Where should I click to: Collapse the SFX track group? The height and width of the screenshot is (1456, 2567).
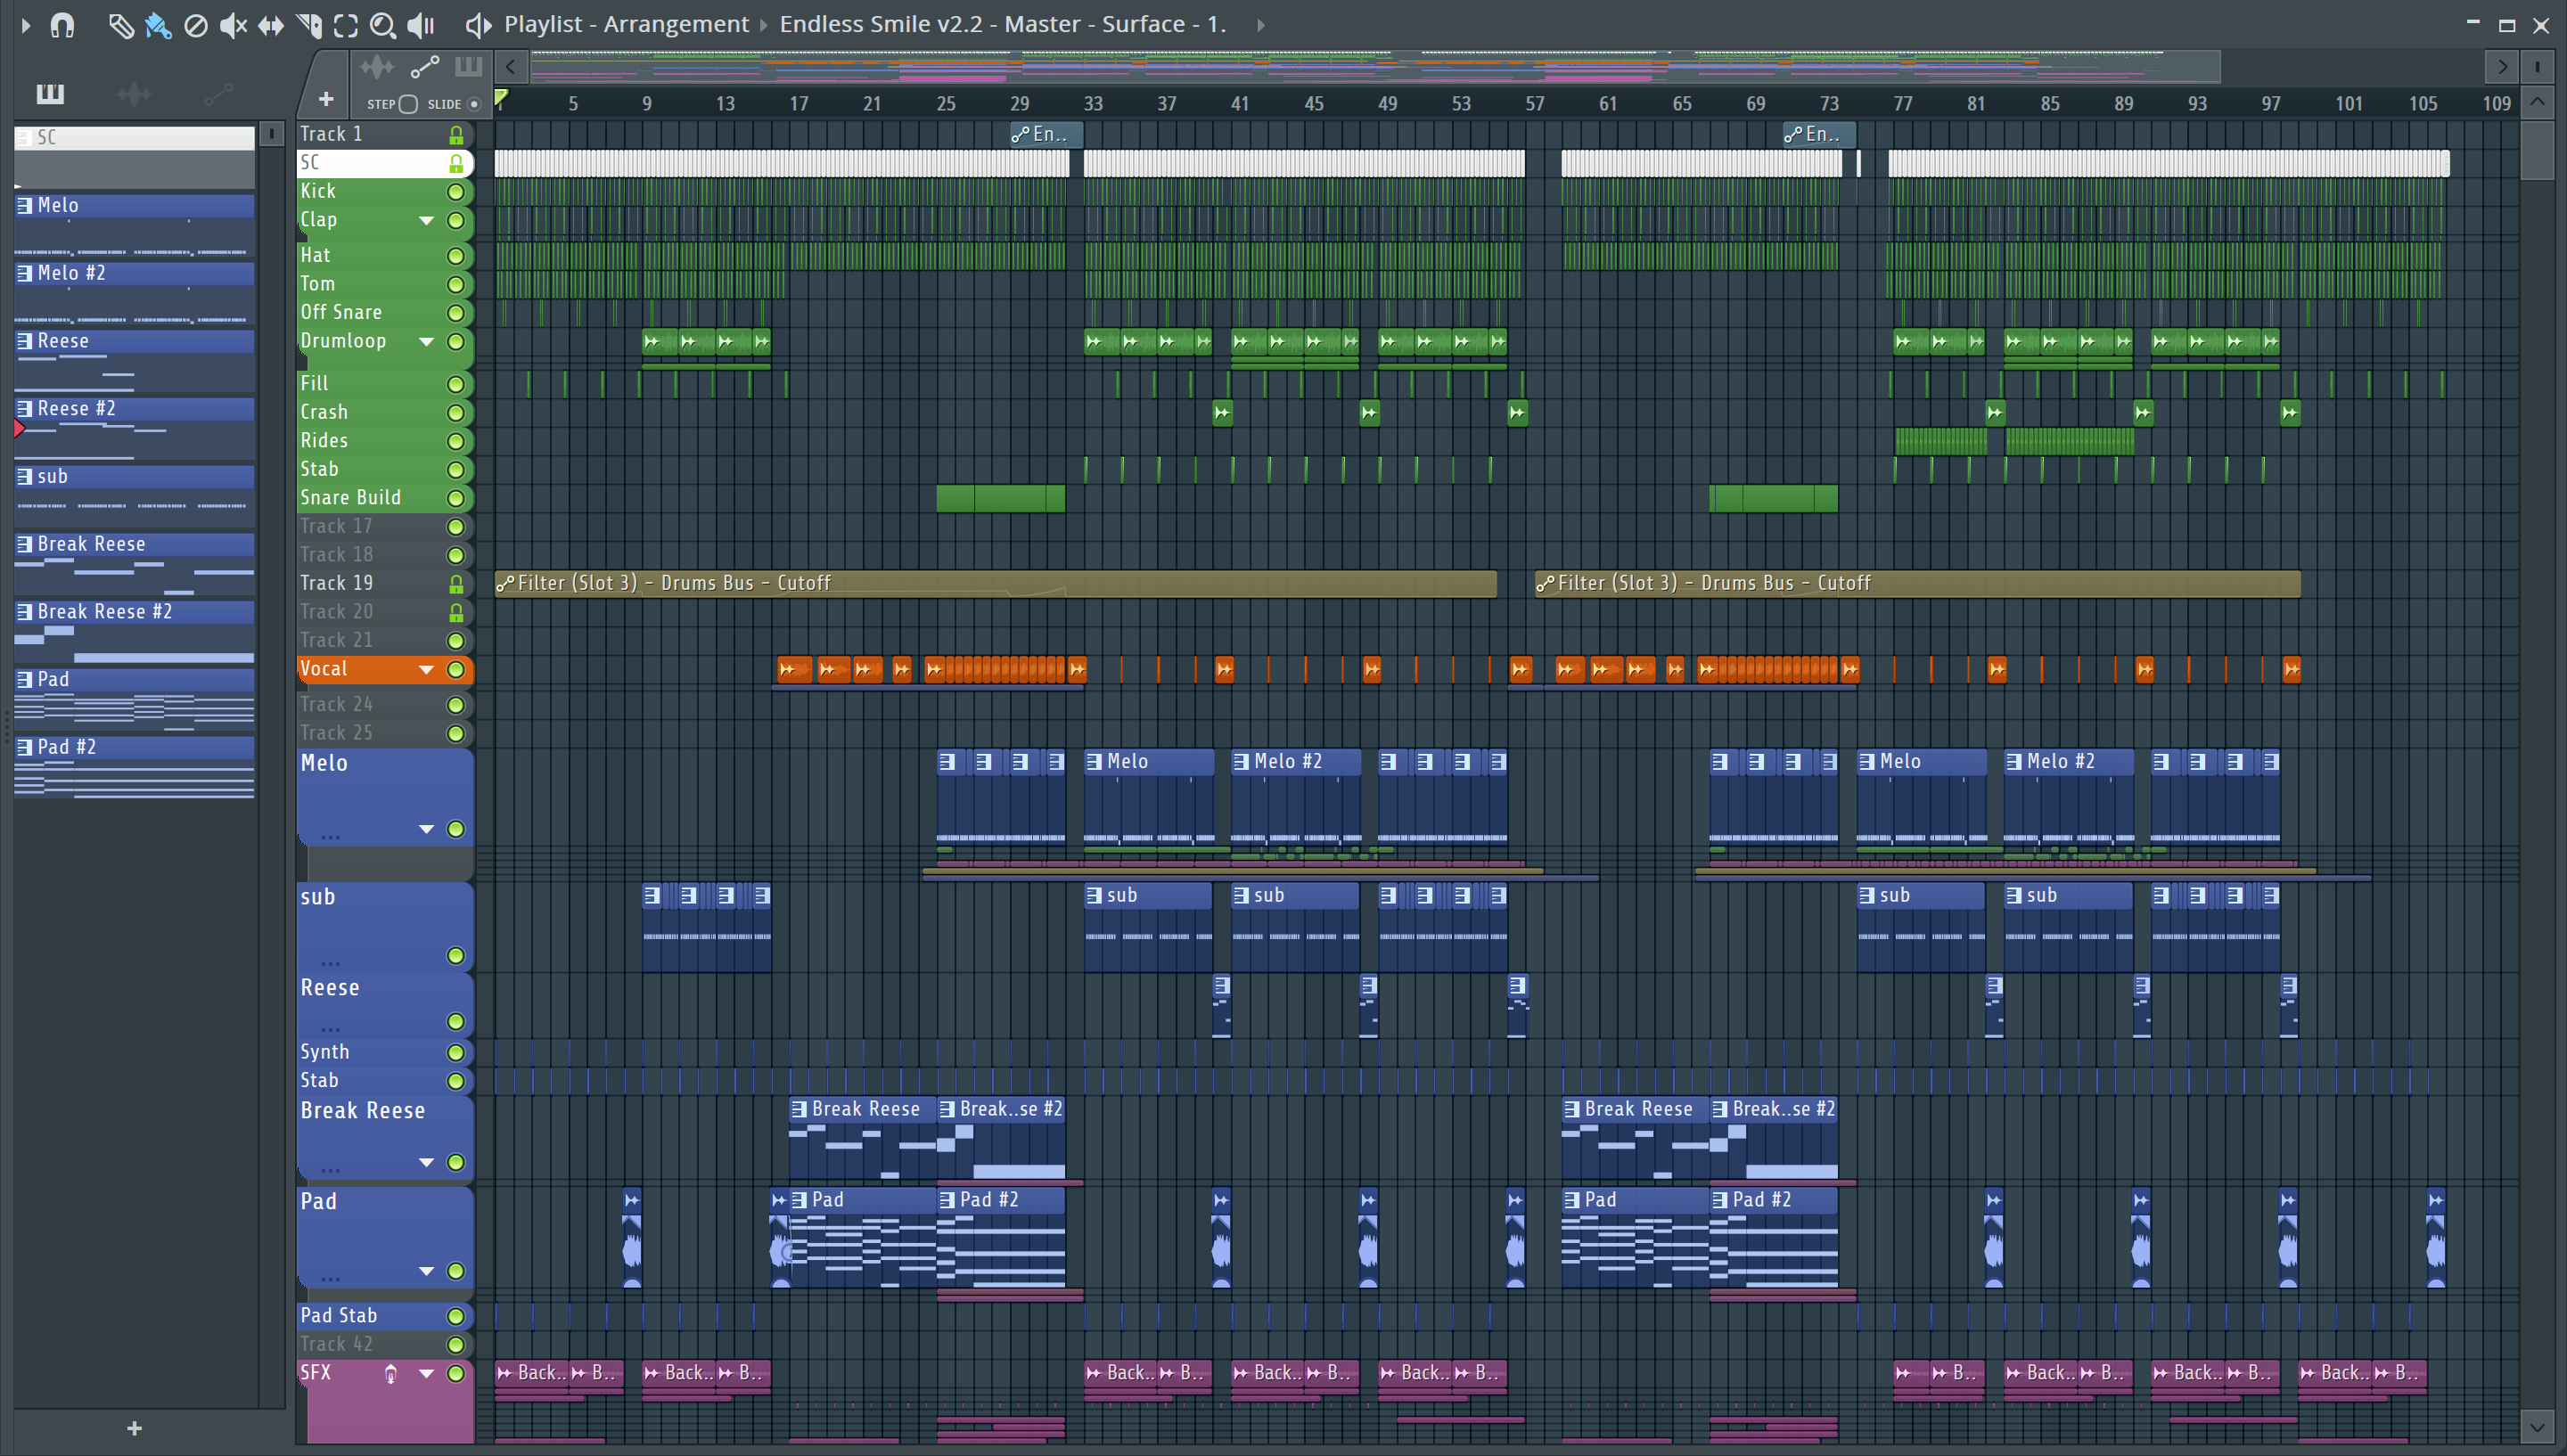click(x=426, y=1374)
